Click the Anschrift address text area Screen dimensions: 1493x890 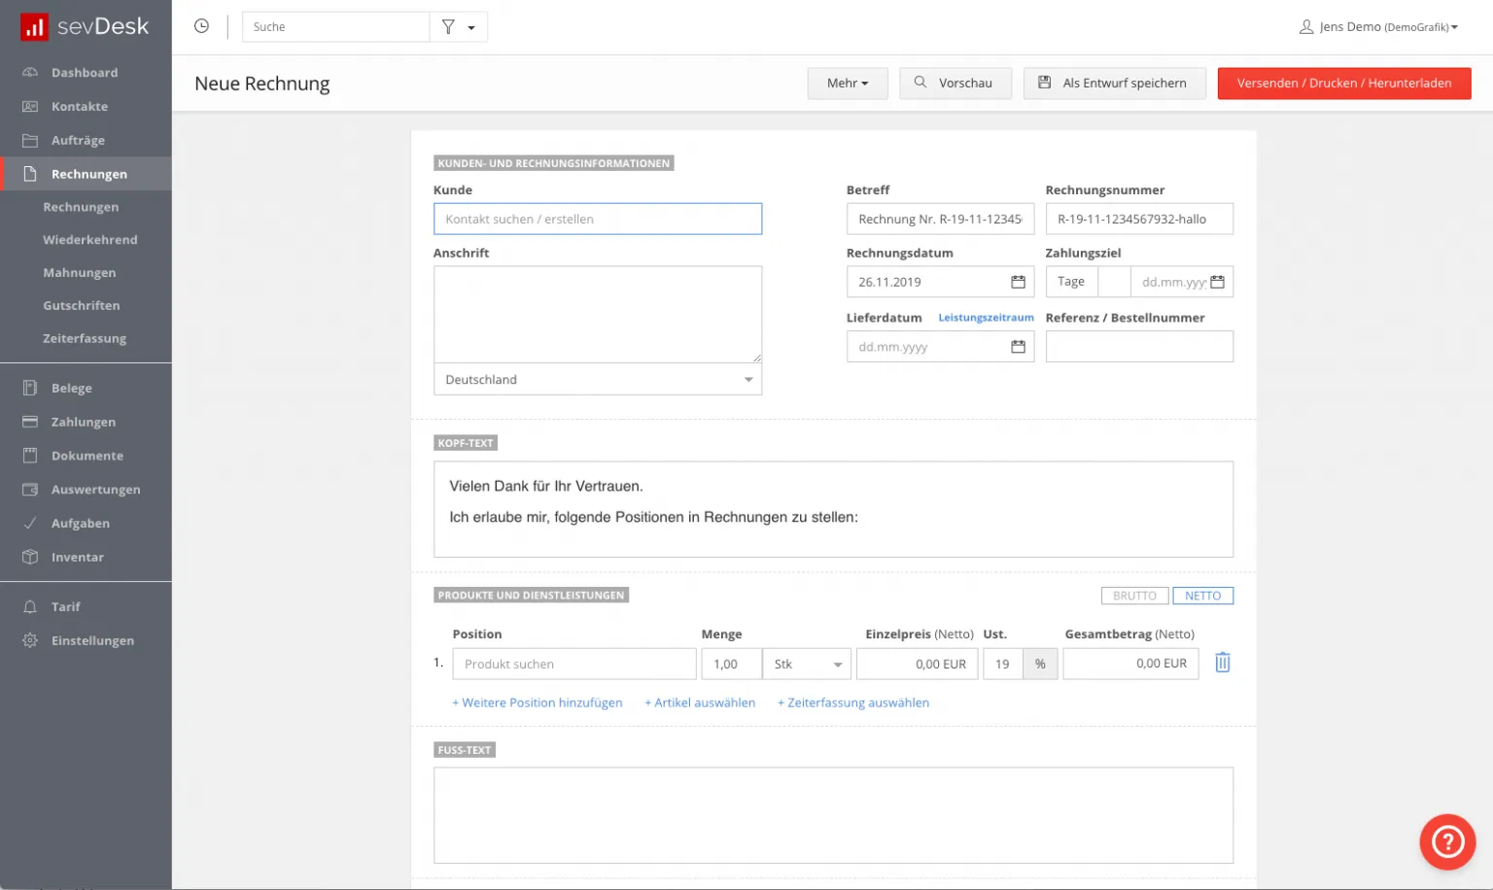(598, 315)
